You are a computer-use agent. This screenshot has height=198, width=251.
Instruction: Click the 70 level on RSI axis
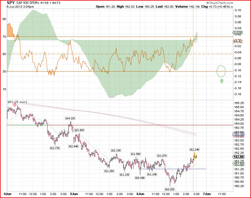coord(4,37)
